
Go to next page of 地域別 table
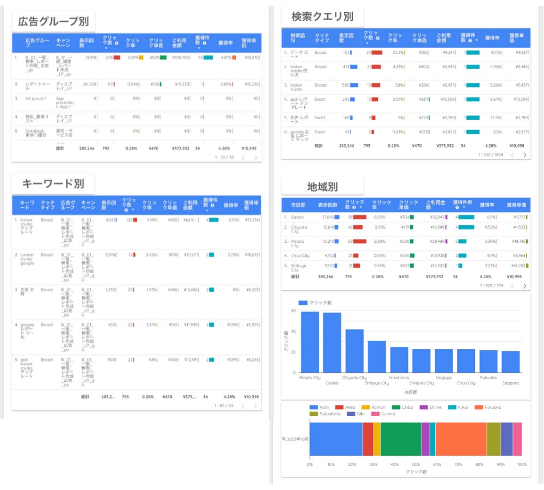point(524,286)
